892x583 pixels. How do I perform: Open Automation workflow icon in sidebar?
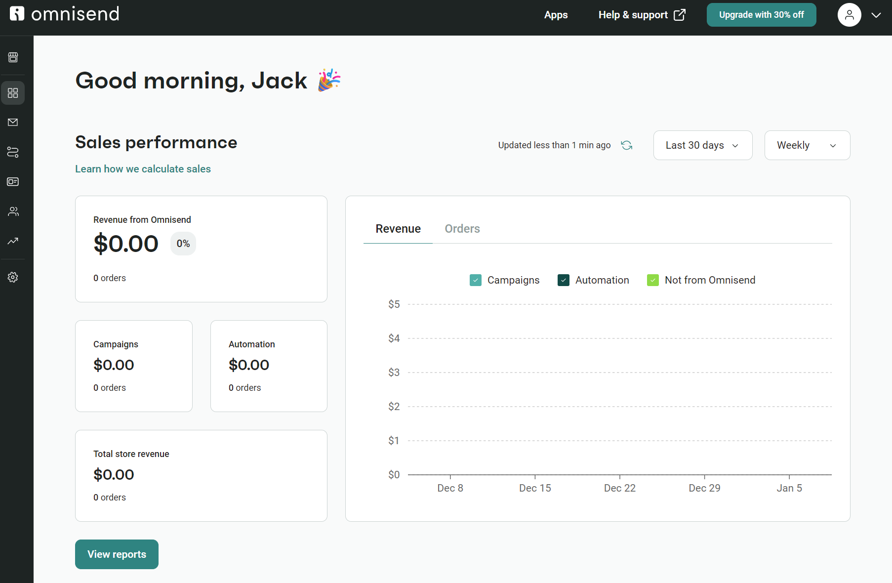[13, 152]
